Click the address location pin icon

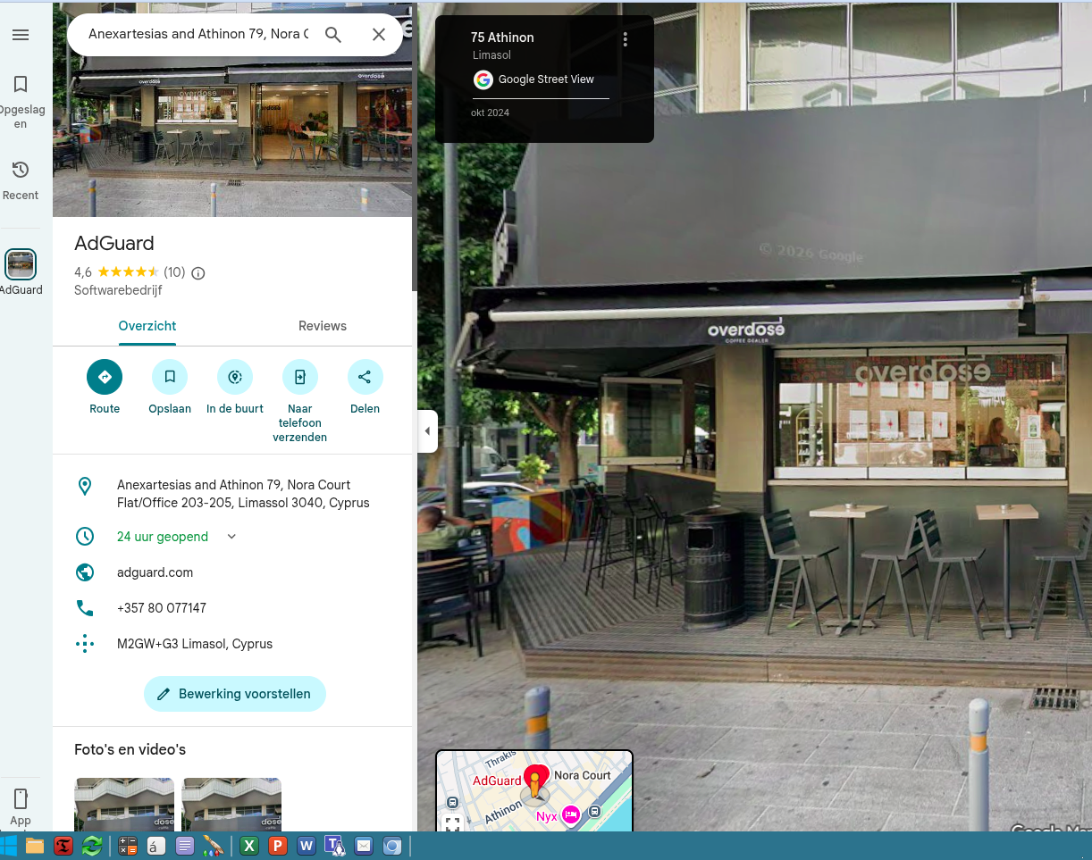tap(85, 487)
